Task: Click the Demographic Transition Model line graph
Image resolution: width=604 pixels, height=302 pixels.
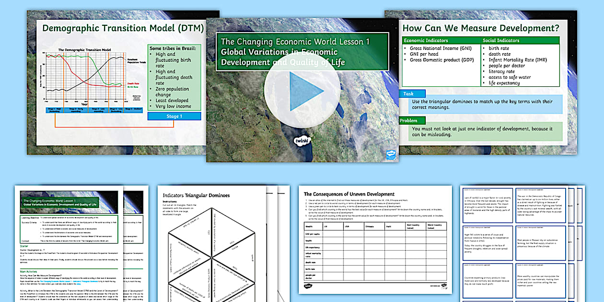Action: (x=86, y=79)
